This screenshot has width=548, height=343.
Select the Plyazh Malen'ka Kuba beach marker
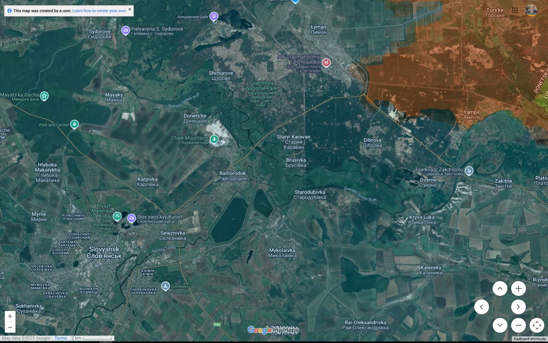117,216
